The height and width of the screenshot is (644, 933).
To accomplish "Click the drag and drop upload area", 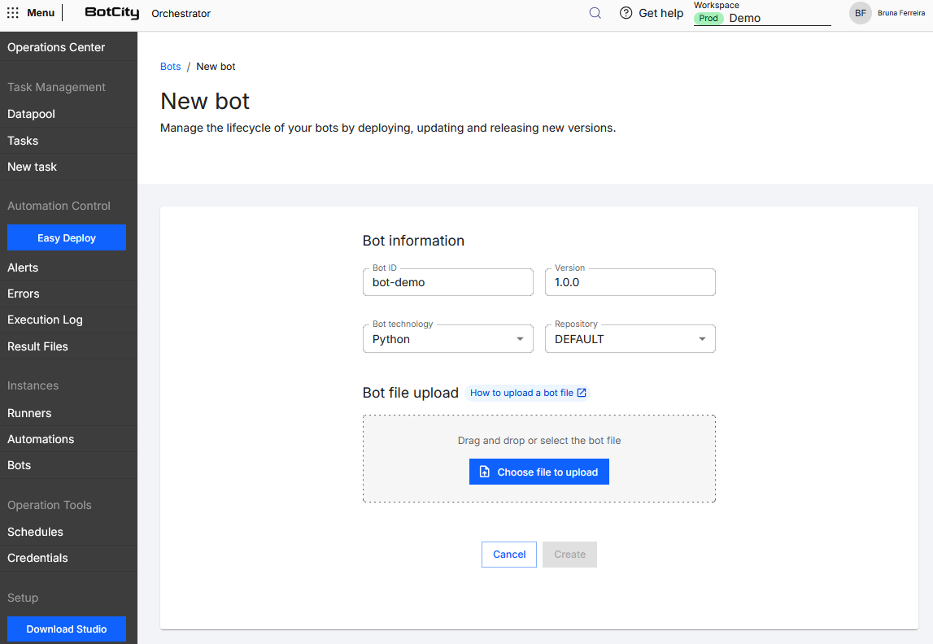I will coord(539,459).
